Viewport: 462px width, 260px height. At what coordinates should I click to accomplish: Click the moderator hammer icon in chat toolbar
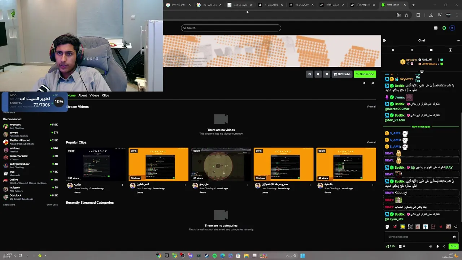(393, 50)
